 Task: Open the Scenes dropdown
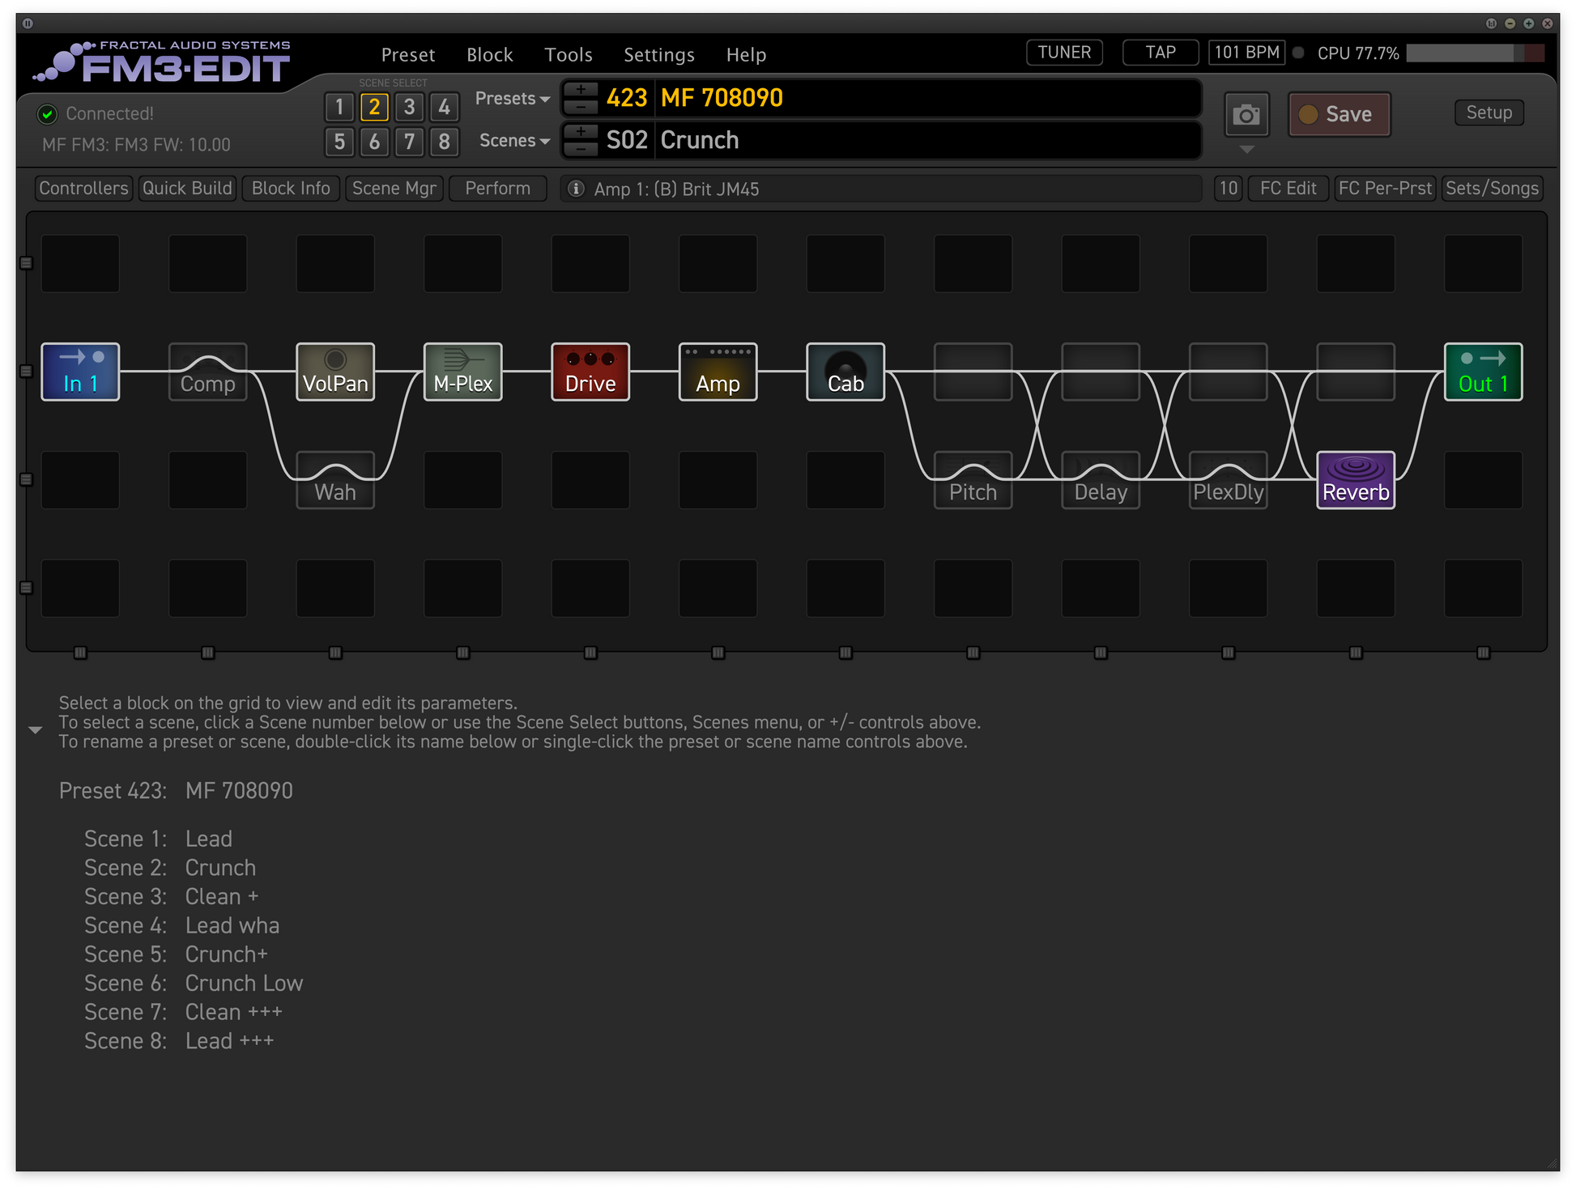[x=513, y=141]
